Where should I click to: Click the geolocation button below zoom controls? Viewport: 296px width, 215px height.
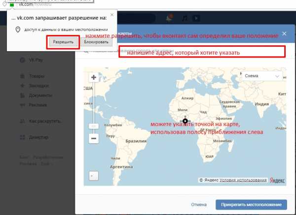coord(94,176)
